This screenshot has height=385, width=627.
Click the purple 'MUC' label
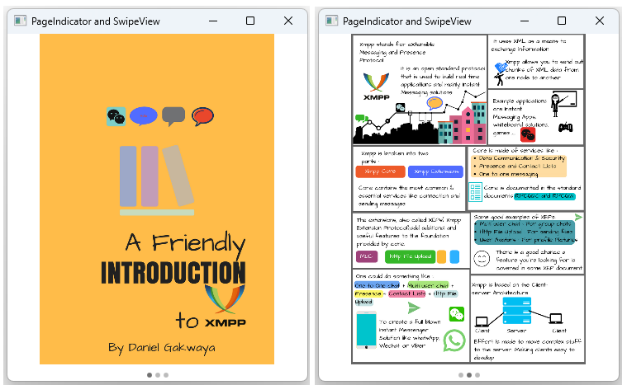click(367, 256)
